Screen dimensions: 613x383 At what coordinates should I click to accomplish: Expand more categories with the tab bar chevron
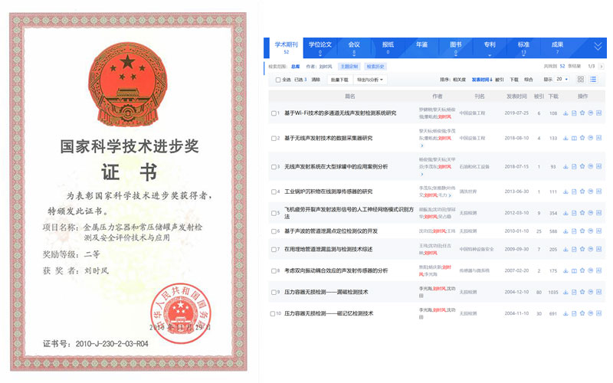pyautogui.click(x=598, y=47)
